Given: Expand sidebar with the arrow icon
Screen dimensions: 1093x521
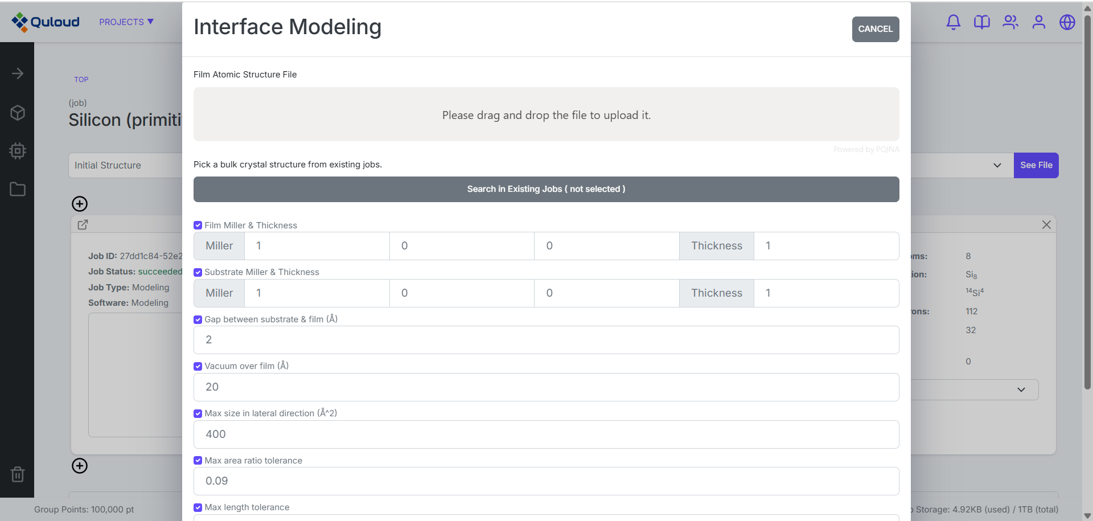Looking at the screenshot, I should [x=18, y=74].
